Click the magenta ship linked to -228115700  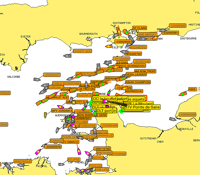point(87,153)
